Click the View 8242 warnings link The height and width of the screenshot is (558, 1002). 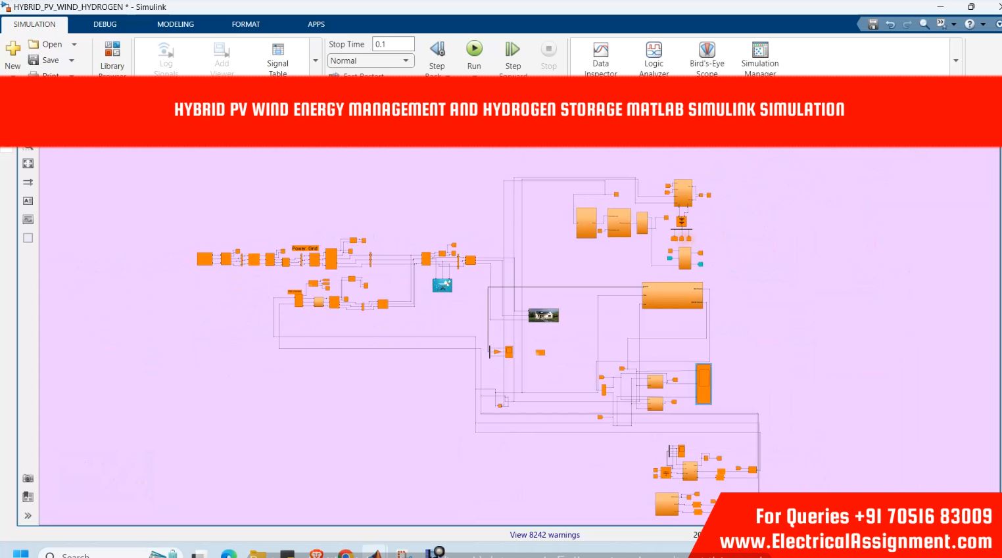point(544,535)
